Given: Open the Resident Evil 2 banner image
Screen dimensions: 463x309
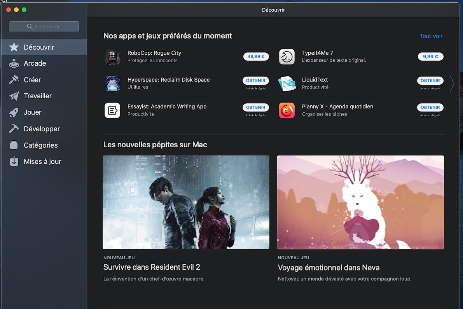Looking at the screenshot, I should click(186, 202).
